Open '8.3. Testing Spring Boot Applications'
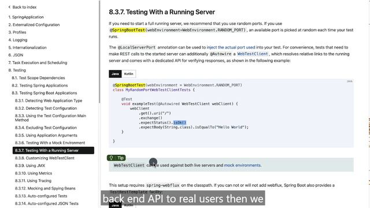Image resolution: width=370 pixels, height=208 pixels. (45, 93)
